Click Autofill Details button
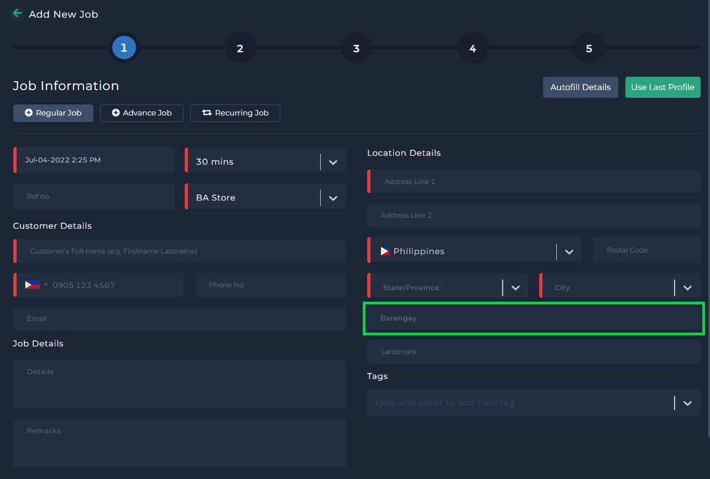Viewport: 710px width, 479px height. 581,87
